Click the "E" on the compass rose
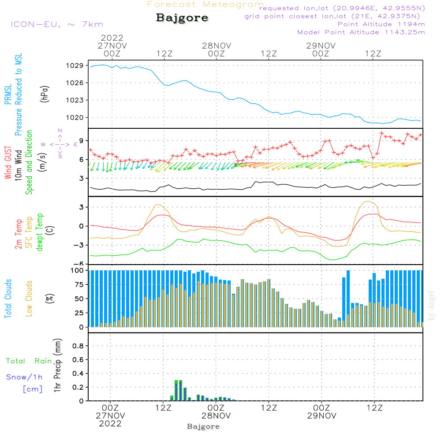 pos(76,145)
